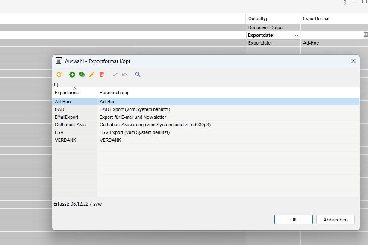Duplicate the selected export format

(x=82, y=75)
